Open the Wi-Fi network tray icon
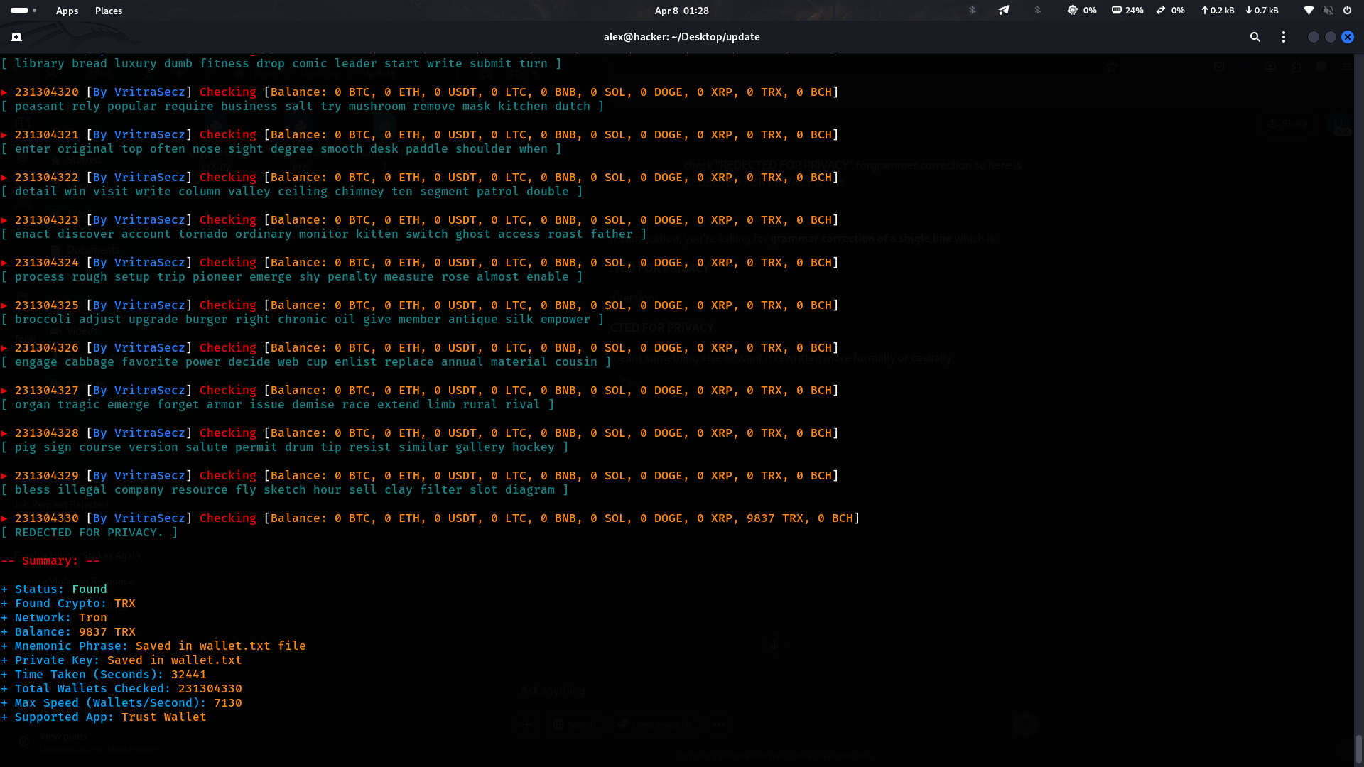Viewport: 1364px width, 767px height. pos(1309,11)
